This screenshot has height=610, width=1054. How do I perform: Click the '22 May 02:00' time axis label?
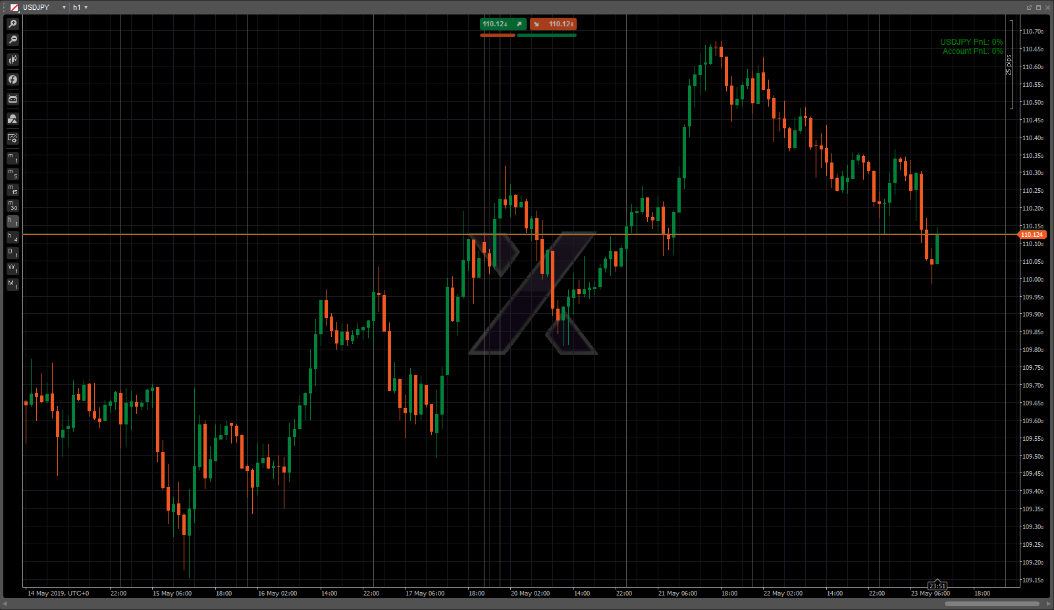coord(783,594)
